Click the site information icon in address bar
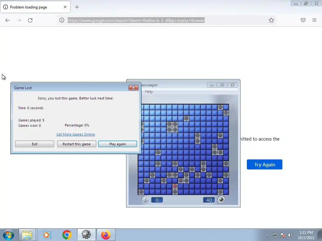The image size is (322, 241). [x=62, y=20]
